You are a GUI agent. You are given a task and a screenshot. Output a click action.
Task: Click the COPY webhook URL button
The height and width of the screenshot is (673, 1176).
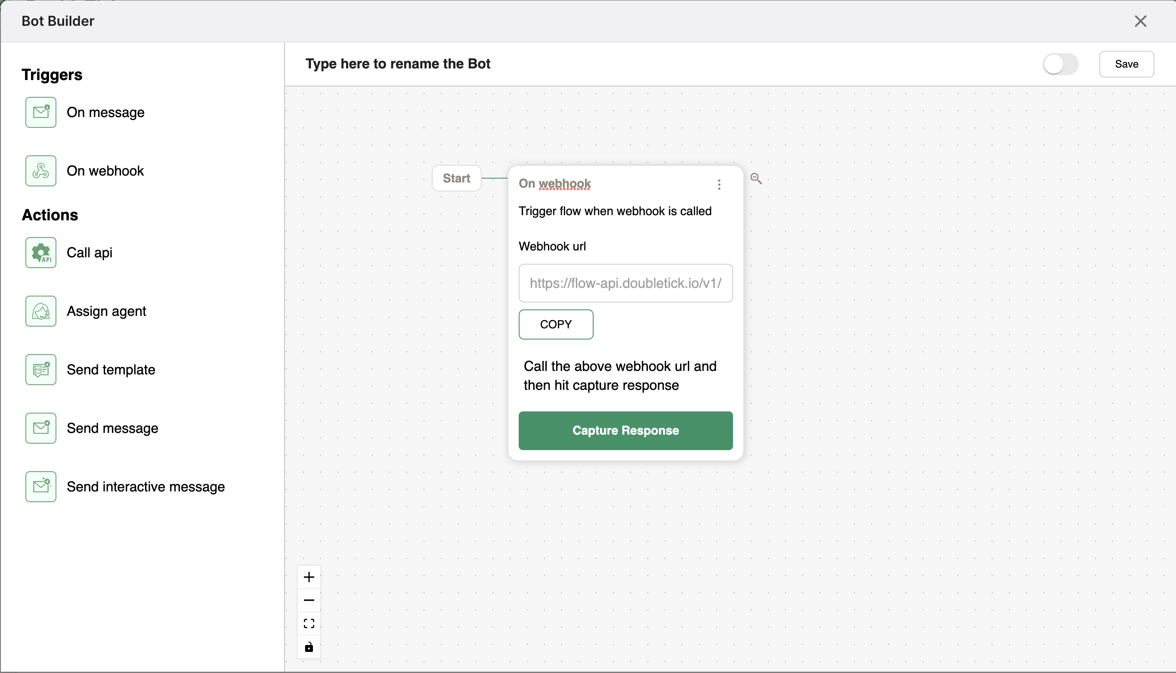(557, 324)
